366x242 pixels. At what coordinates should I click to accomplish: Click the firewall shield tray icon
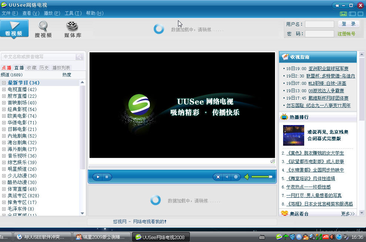[292, 237]
